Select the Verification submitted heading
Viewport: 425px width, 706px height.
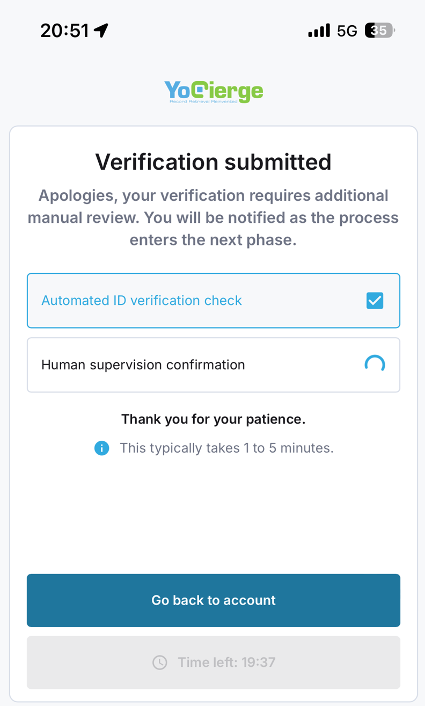213,162
